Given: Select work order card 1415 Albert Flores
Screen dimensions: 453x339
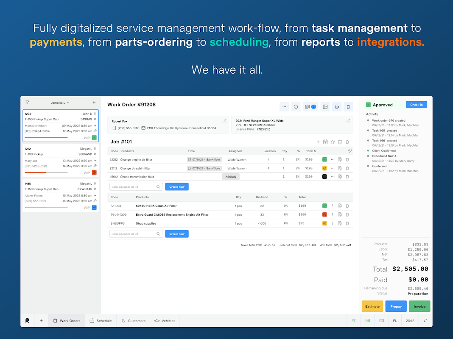Looking at the screenshot, I should point(61,196).
